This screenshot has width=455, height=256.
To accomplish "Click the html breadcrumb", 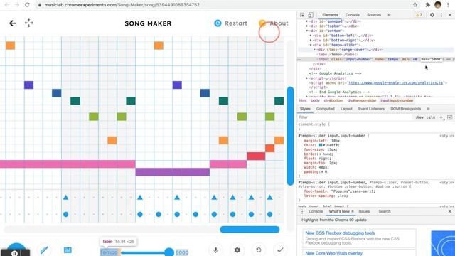I will (x=303, y=100).
